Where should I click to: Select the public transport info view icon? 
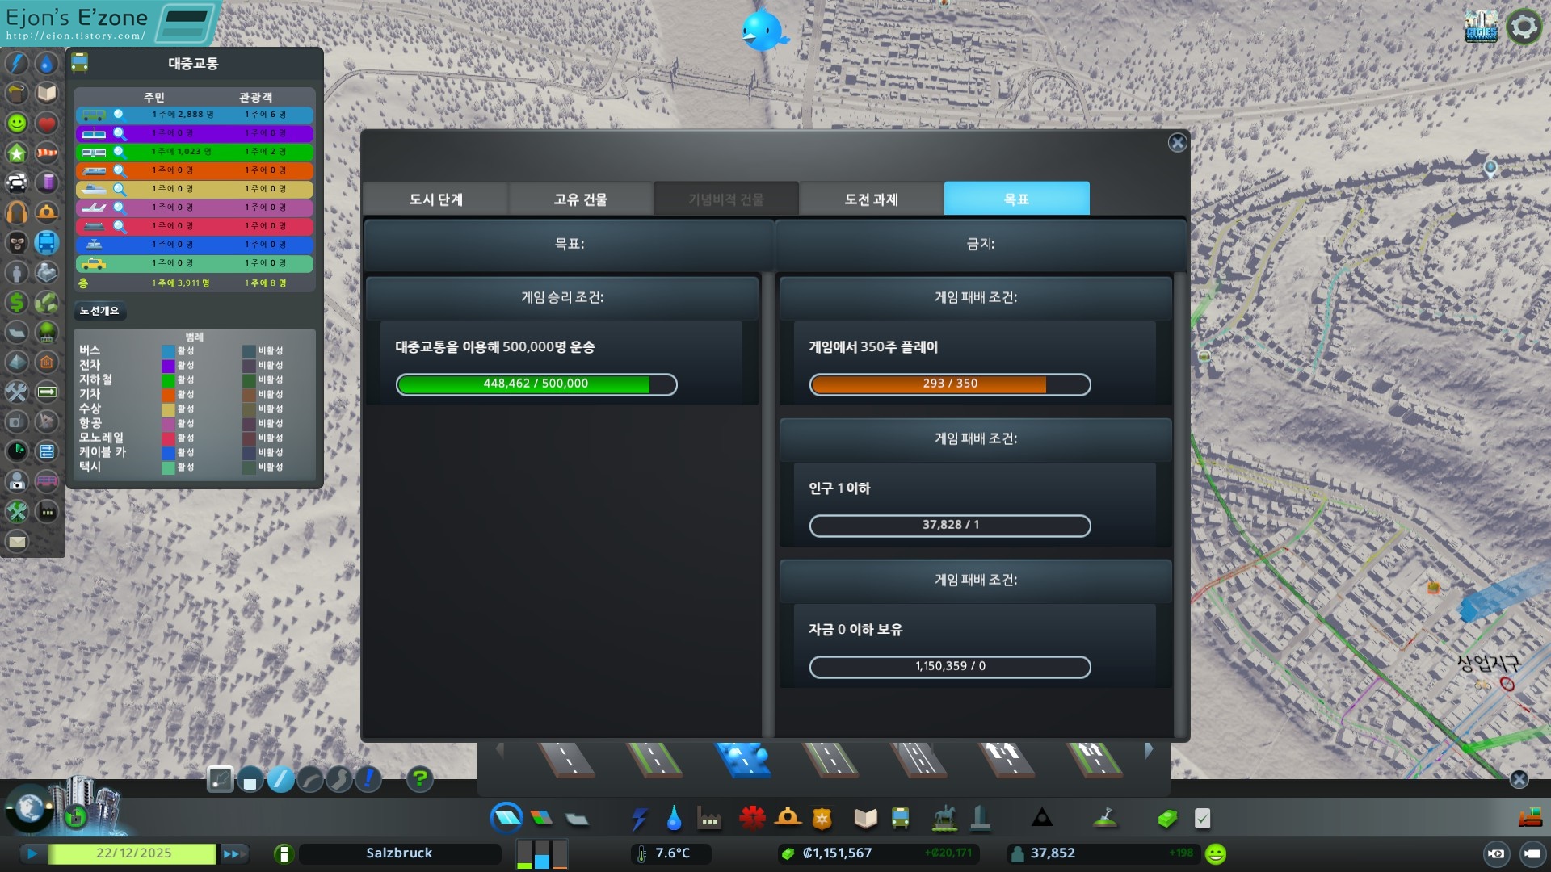[47, 242]
